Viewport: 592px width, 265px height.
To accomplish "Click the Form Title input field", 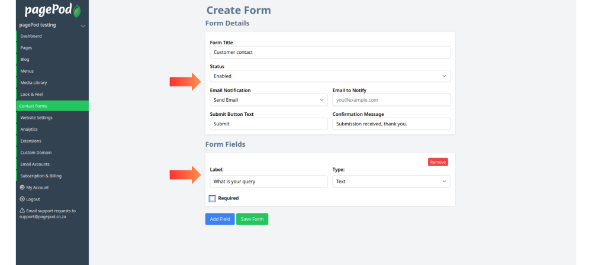I will [x=330, y=52].
